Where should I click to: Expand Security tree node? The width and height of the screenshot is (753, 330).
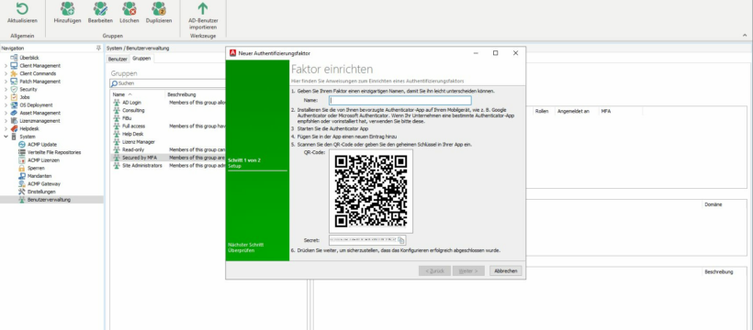point(6,89)
